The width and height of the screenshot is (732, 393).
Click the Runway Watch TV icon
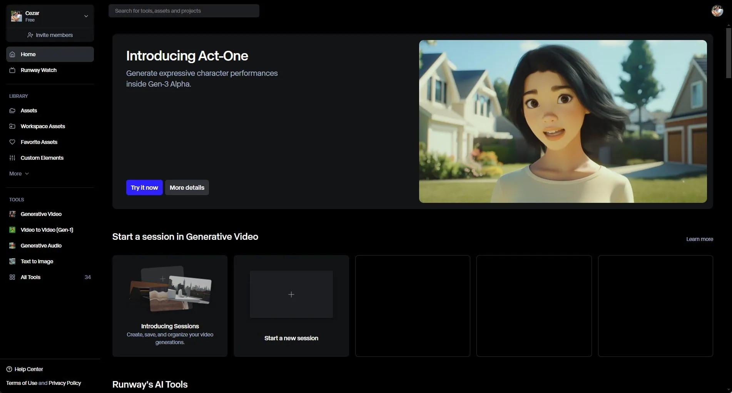point(12,70)
